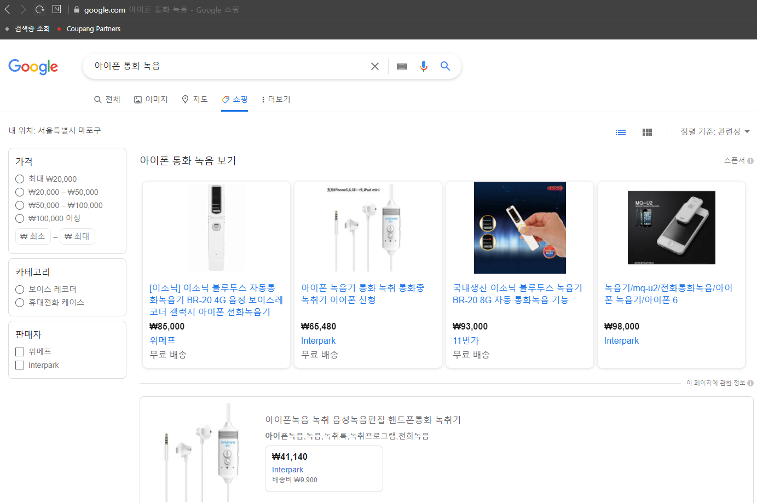Click the hand-held recorder thumbnail
The image size is (757, 503).
pyautogui.click(x=520, y=228)
